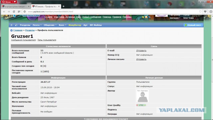
Task: Open Сообщения пользователя link
Action: pyautogui.click(x=23, y=40)
